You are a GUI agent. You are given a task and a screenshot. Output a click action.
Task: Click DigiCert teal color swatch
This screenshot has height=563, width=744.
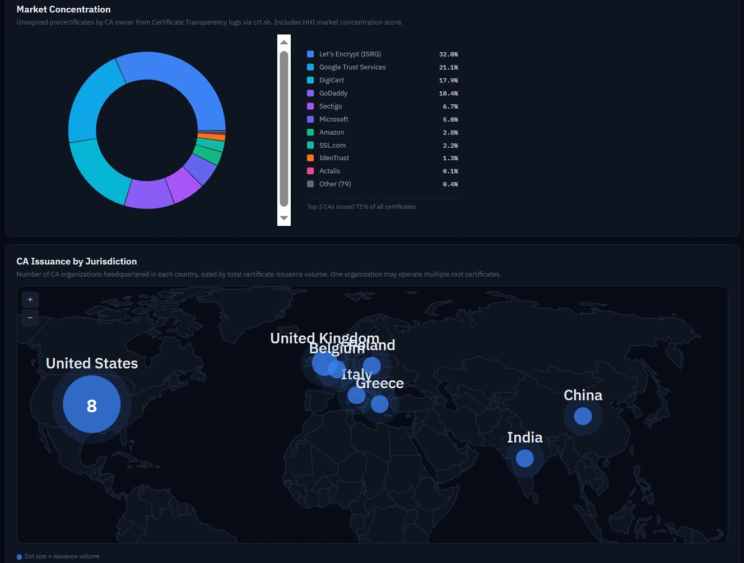tap(310, 80)
